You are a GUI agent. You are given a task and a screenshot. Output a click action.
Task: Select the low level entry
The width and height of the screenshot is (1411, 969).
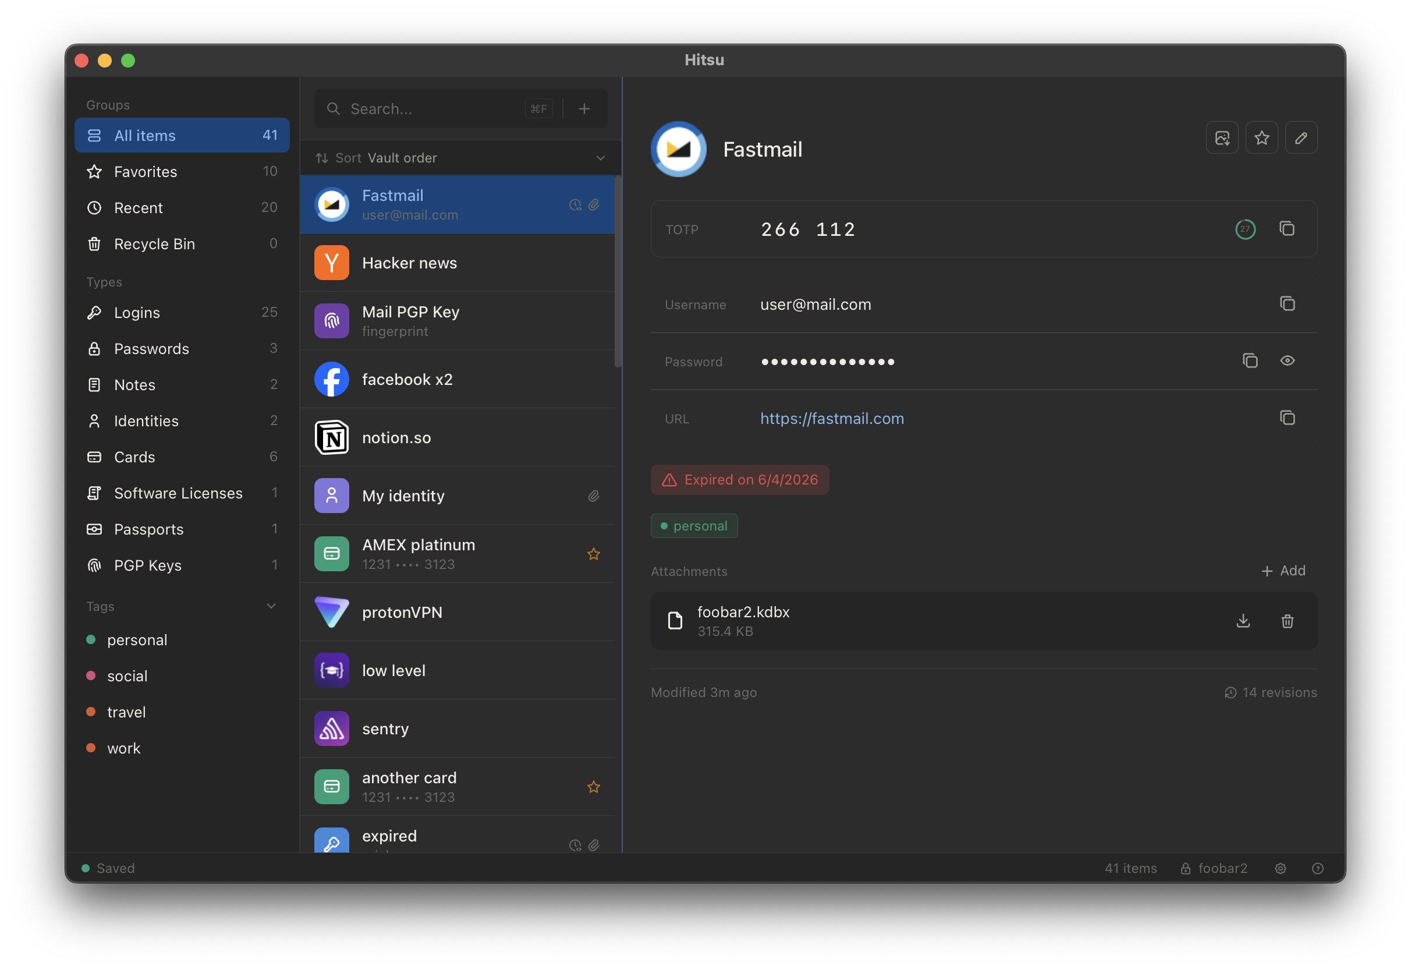pos(457,670)
